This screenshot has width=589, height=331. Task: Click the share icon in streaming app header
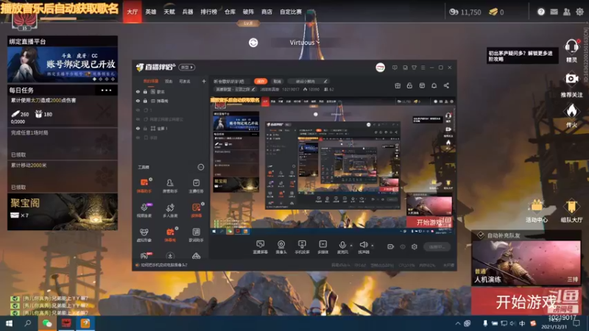446,85
